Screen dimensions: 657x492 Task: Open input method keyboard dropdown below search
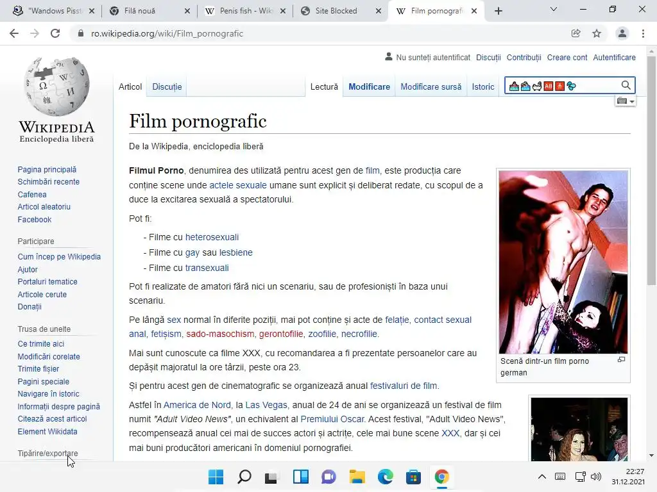click(x=626, y=101)
